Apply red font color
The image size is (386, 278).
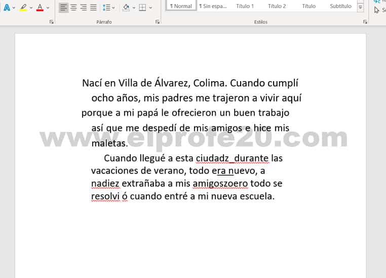tap(40, 8)
